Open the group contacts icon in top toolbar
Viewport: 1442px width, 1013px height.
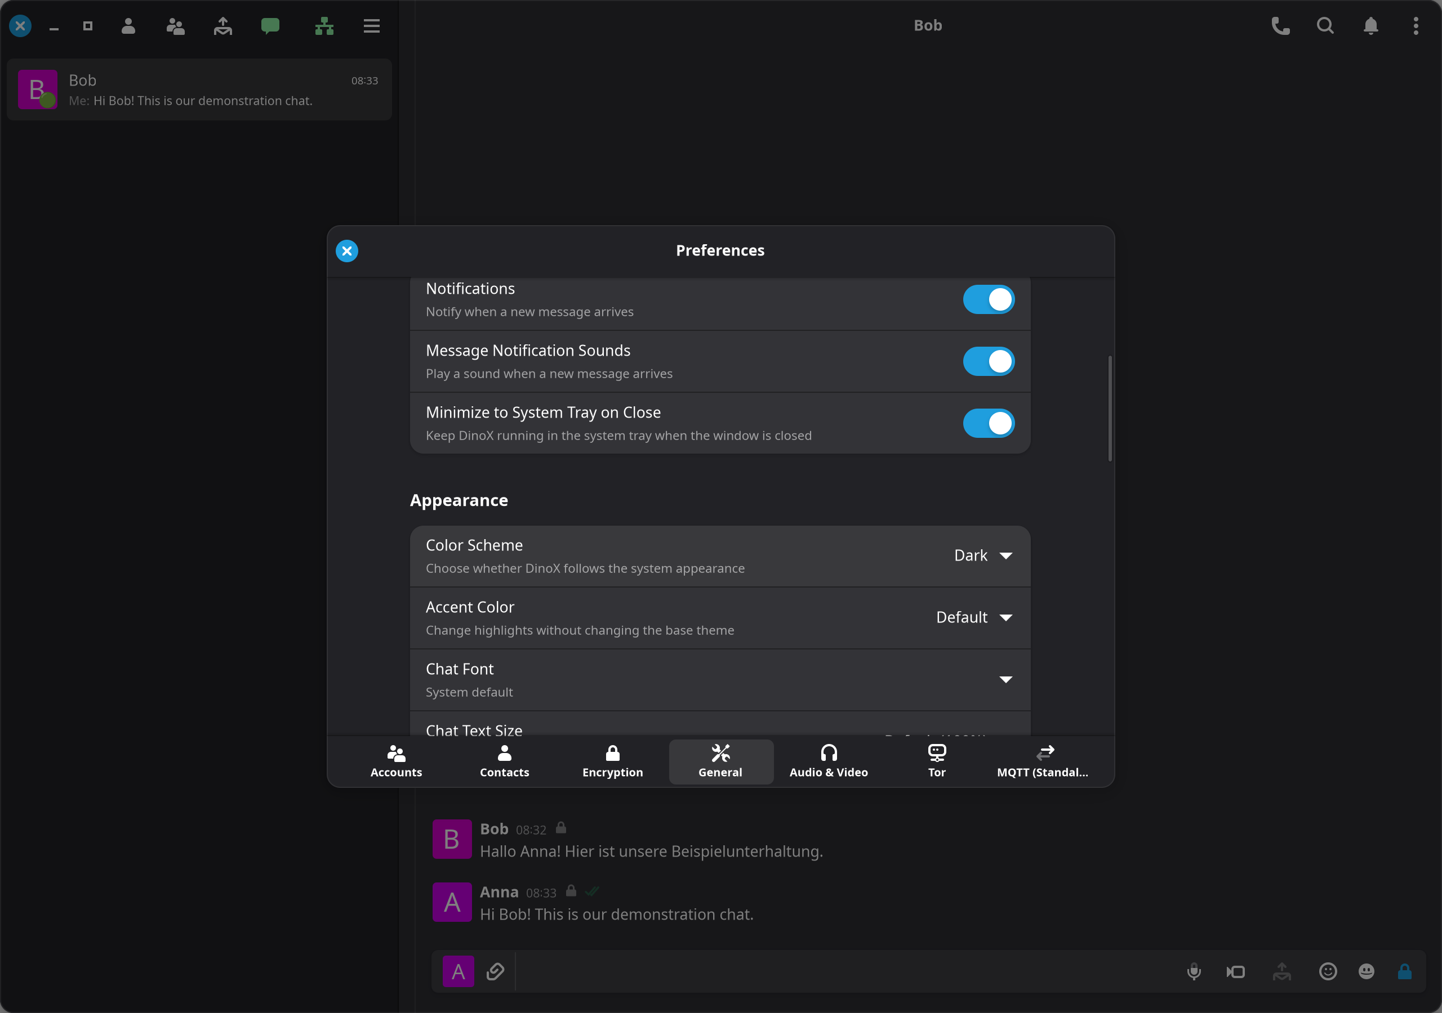[x=175, y=26]
